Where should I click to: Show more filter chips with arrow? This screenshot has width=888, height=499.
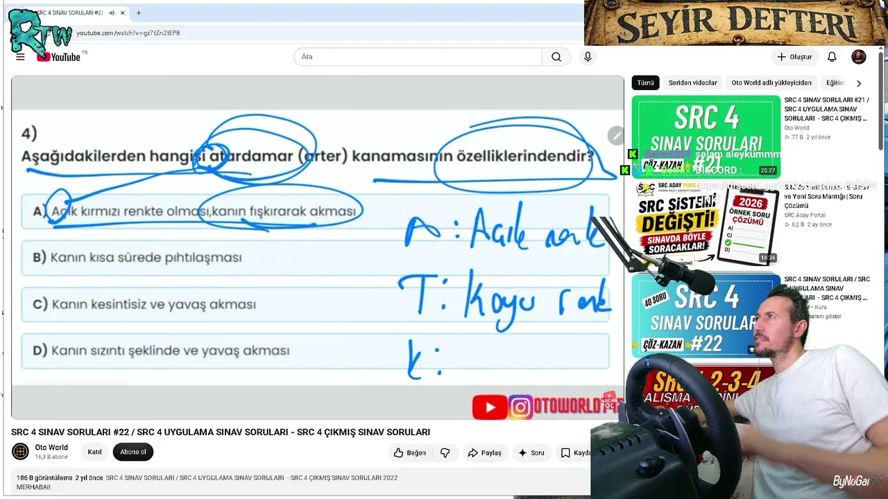(859, 83)
